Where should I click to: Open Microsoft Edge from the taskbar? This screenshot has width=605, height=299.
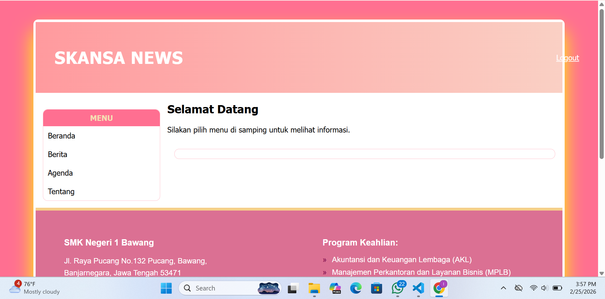(356, 288)
